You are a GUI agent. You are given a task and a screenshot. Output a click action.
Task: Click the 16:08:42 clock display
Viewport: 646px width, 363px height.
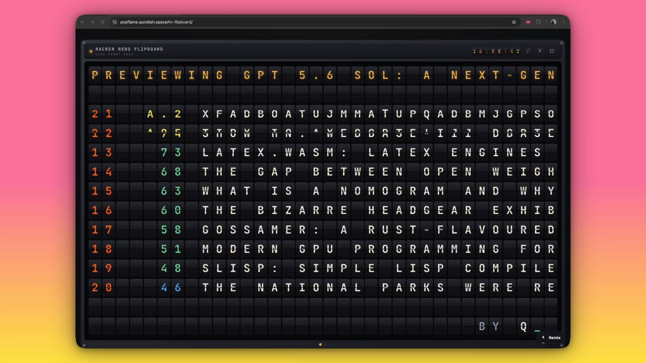pos(496,51)
